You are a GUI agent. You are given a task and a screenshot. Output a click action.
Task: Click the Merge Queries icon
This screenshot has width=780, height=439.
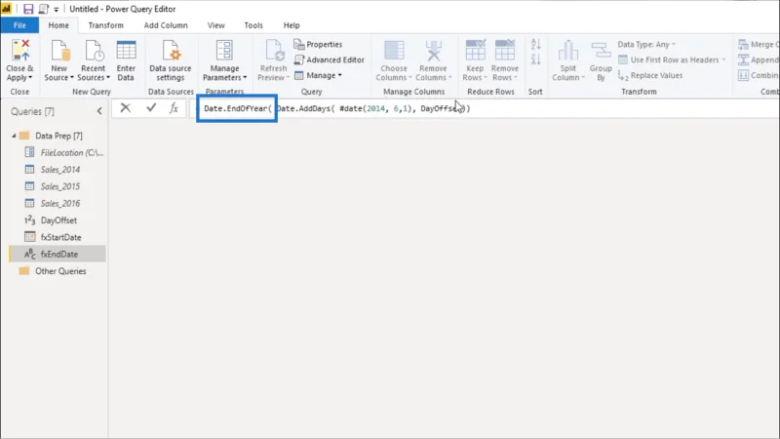(x=743, y=45)
